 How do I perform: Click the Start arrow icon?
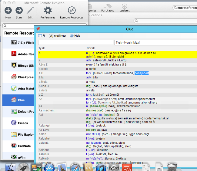tap(19, 10)
